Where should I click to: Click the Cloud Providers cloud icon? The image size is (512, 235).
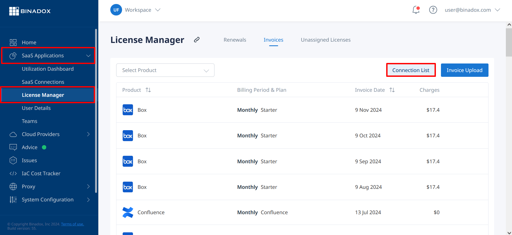tap(13, 134)
